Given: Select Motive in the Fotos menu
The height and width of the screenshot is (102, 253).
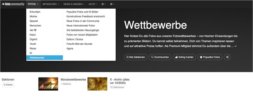Looking at the screenshot, I should pyautogui.click(x=45, y=17).
